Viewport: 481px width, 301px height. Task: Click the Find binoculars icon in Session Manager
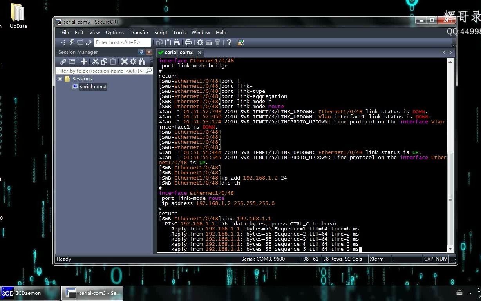142,62
